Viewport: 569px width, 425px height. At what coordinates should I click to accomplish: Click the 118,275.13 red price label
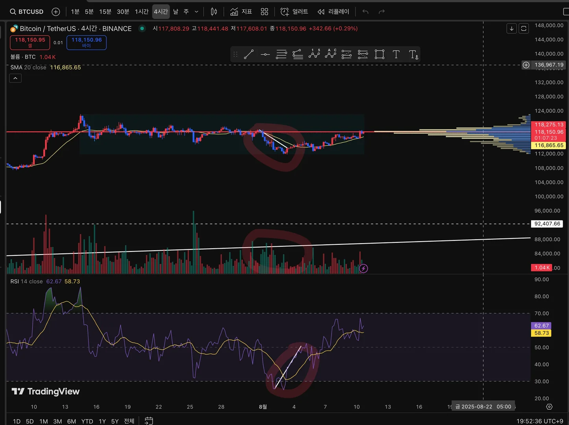(x=549, y=125)
